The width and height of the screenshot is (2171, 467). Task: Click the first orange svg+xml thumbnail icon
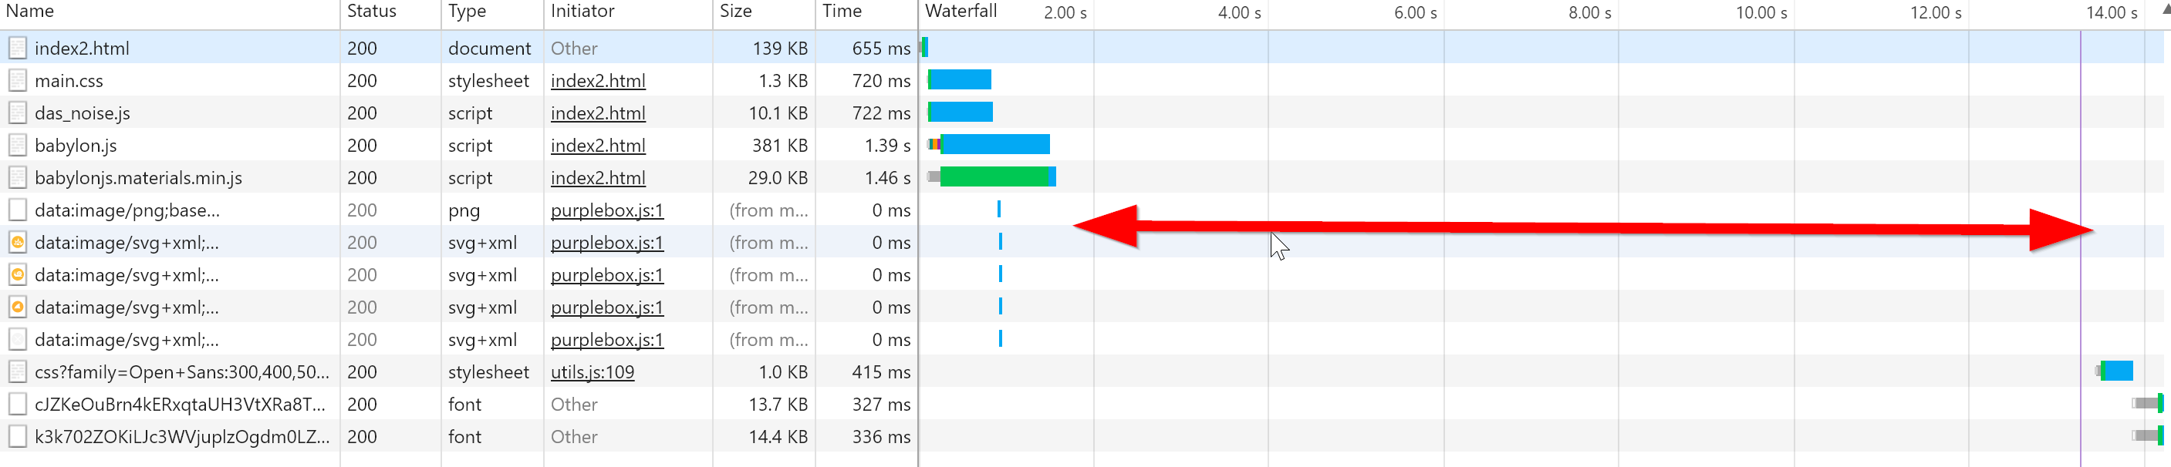[18, 244]
